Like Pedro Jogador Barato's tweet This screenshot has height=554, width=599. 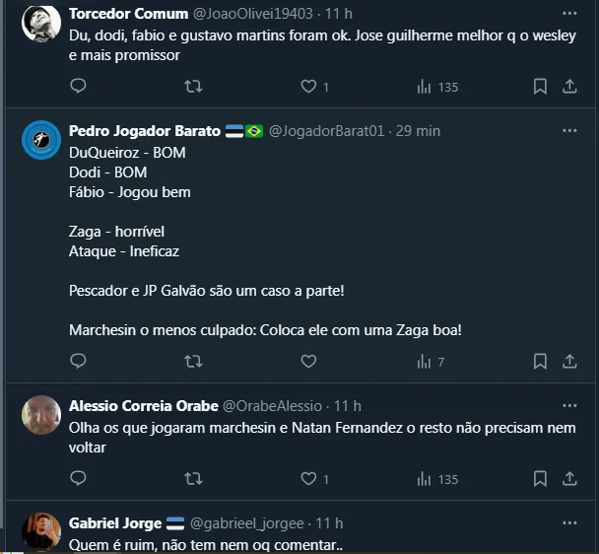tap(308, 362)
